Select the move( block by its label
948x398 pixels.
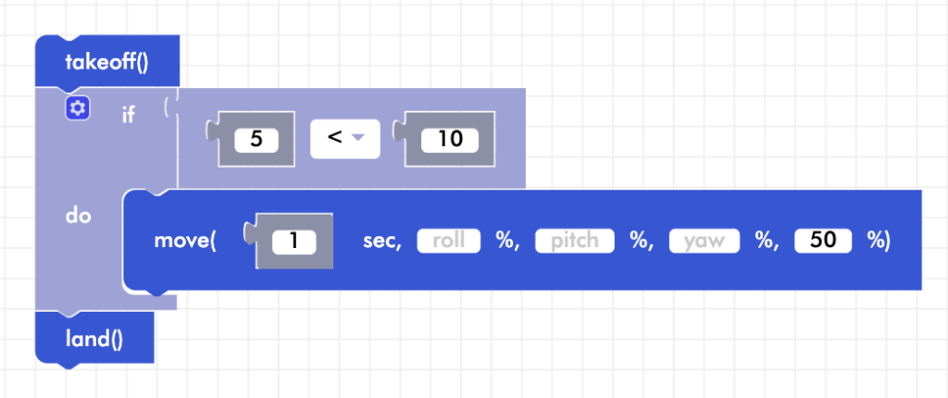pyautogui.click(x=184, y=242)
